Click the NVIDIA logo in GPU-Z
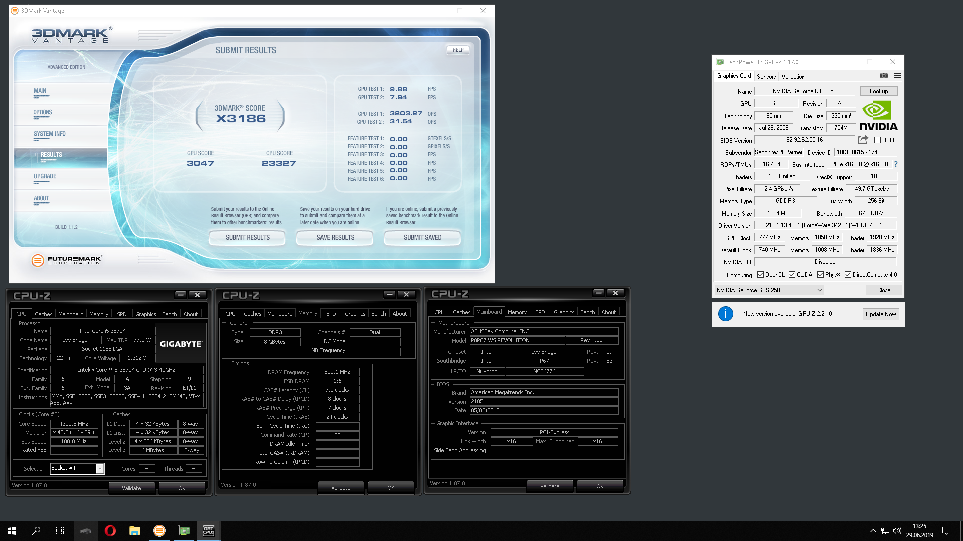The width and height of the screenshot is (963, 541). [878, 116]
